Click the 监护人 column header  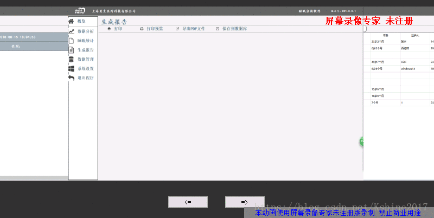[415, 36]
